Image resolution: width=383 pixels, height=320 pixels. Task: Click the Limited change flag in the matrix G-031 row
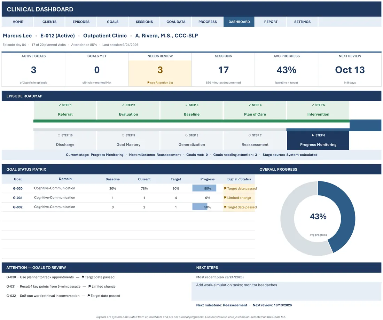tap(225, 198)
